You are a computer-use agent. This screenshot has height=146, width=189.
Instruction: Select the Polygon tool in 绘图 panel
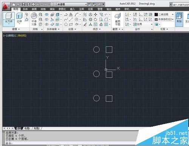66,24
